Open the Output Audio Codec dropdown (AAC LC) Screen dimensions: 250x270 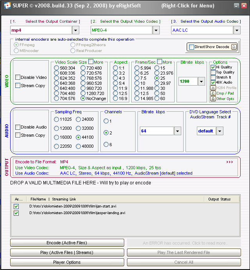click(237, 30)
